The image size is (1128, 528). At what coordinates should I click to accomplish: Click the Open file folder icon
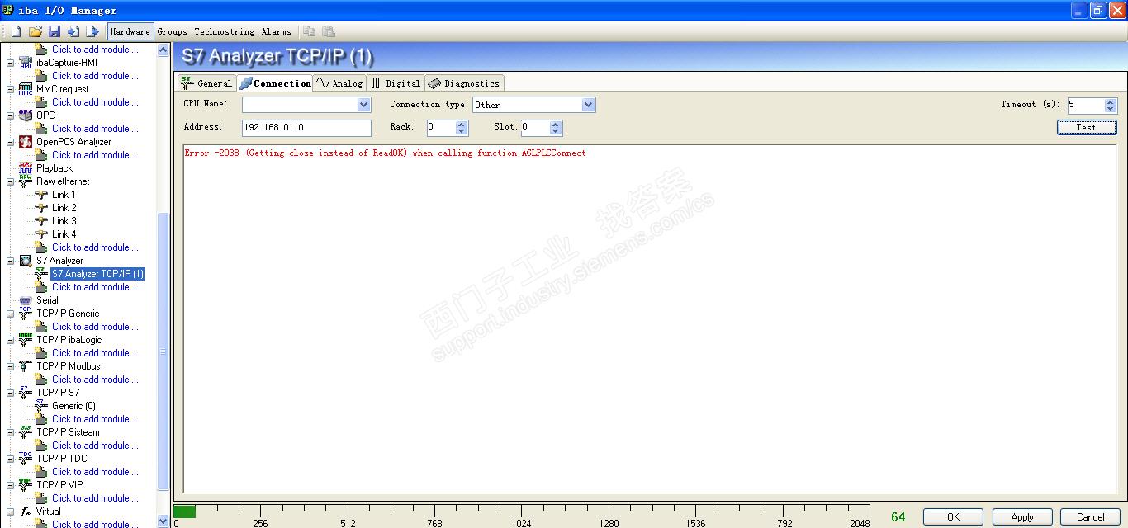click(35, 31)
